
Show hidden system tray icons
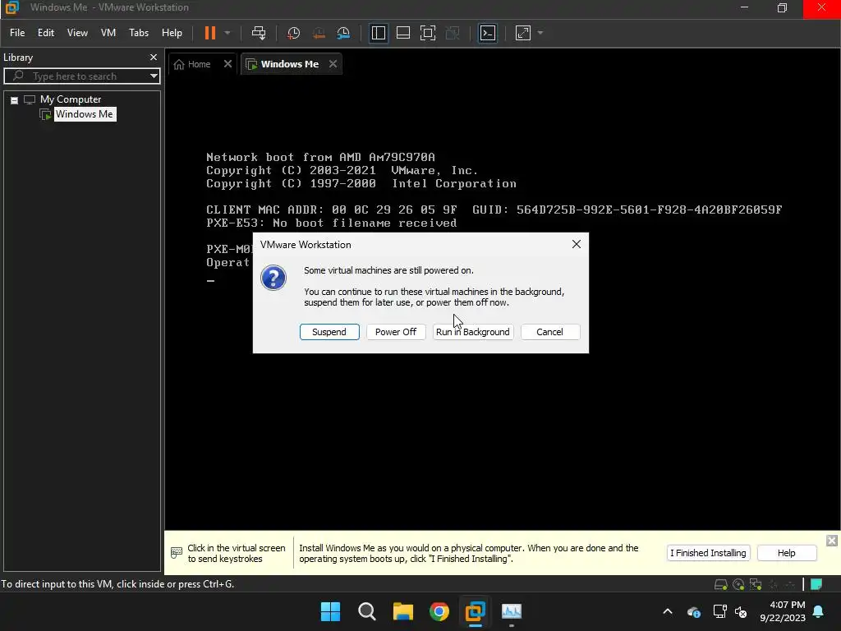pyautogui.click(x=667, y=611)
